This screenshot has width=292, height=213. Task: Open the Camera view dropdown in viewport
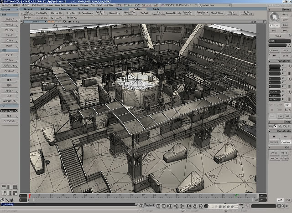(37, 21)
